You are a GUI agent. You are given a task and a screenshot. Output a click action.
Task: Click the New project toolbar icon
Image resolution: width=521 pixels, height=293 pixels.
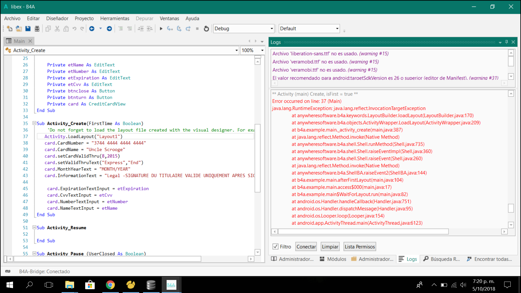point(10,28)
